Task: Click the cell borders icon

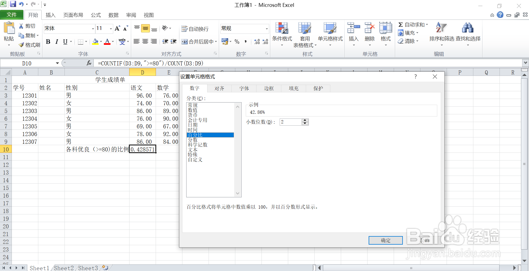Action: click(x=80, y=42)
